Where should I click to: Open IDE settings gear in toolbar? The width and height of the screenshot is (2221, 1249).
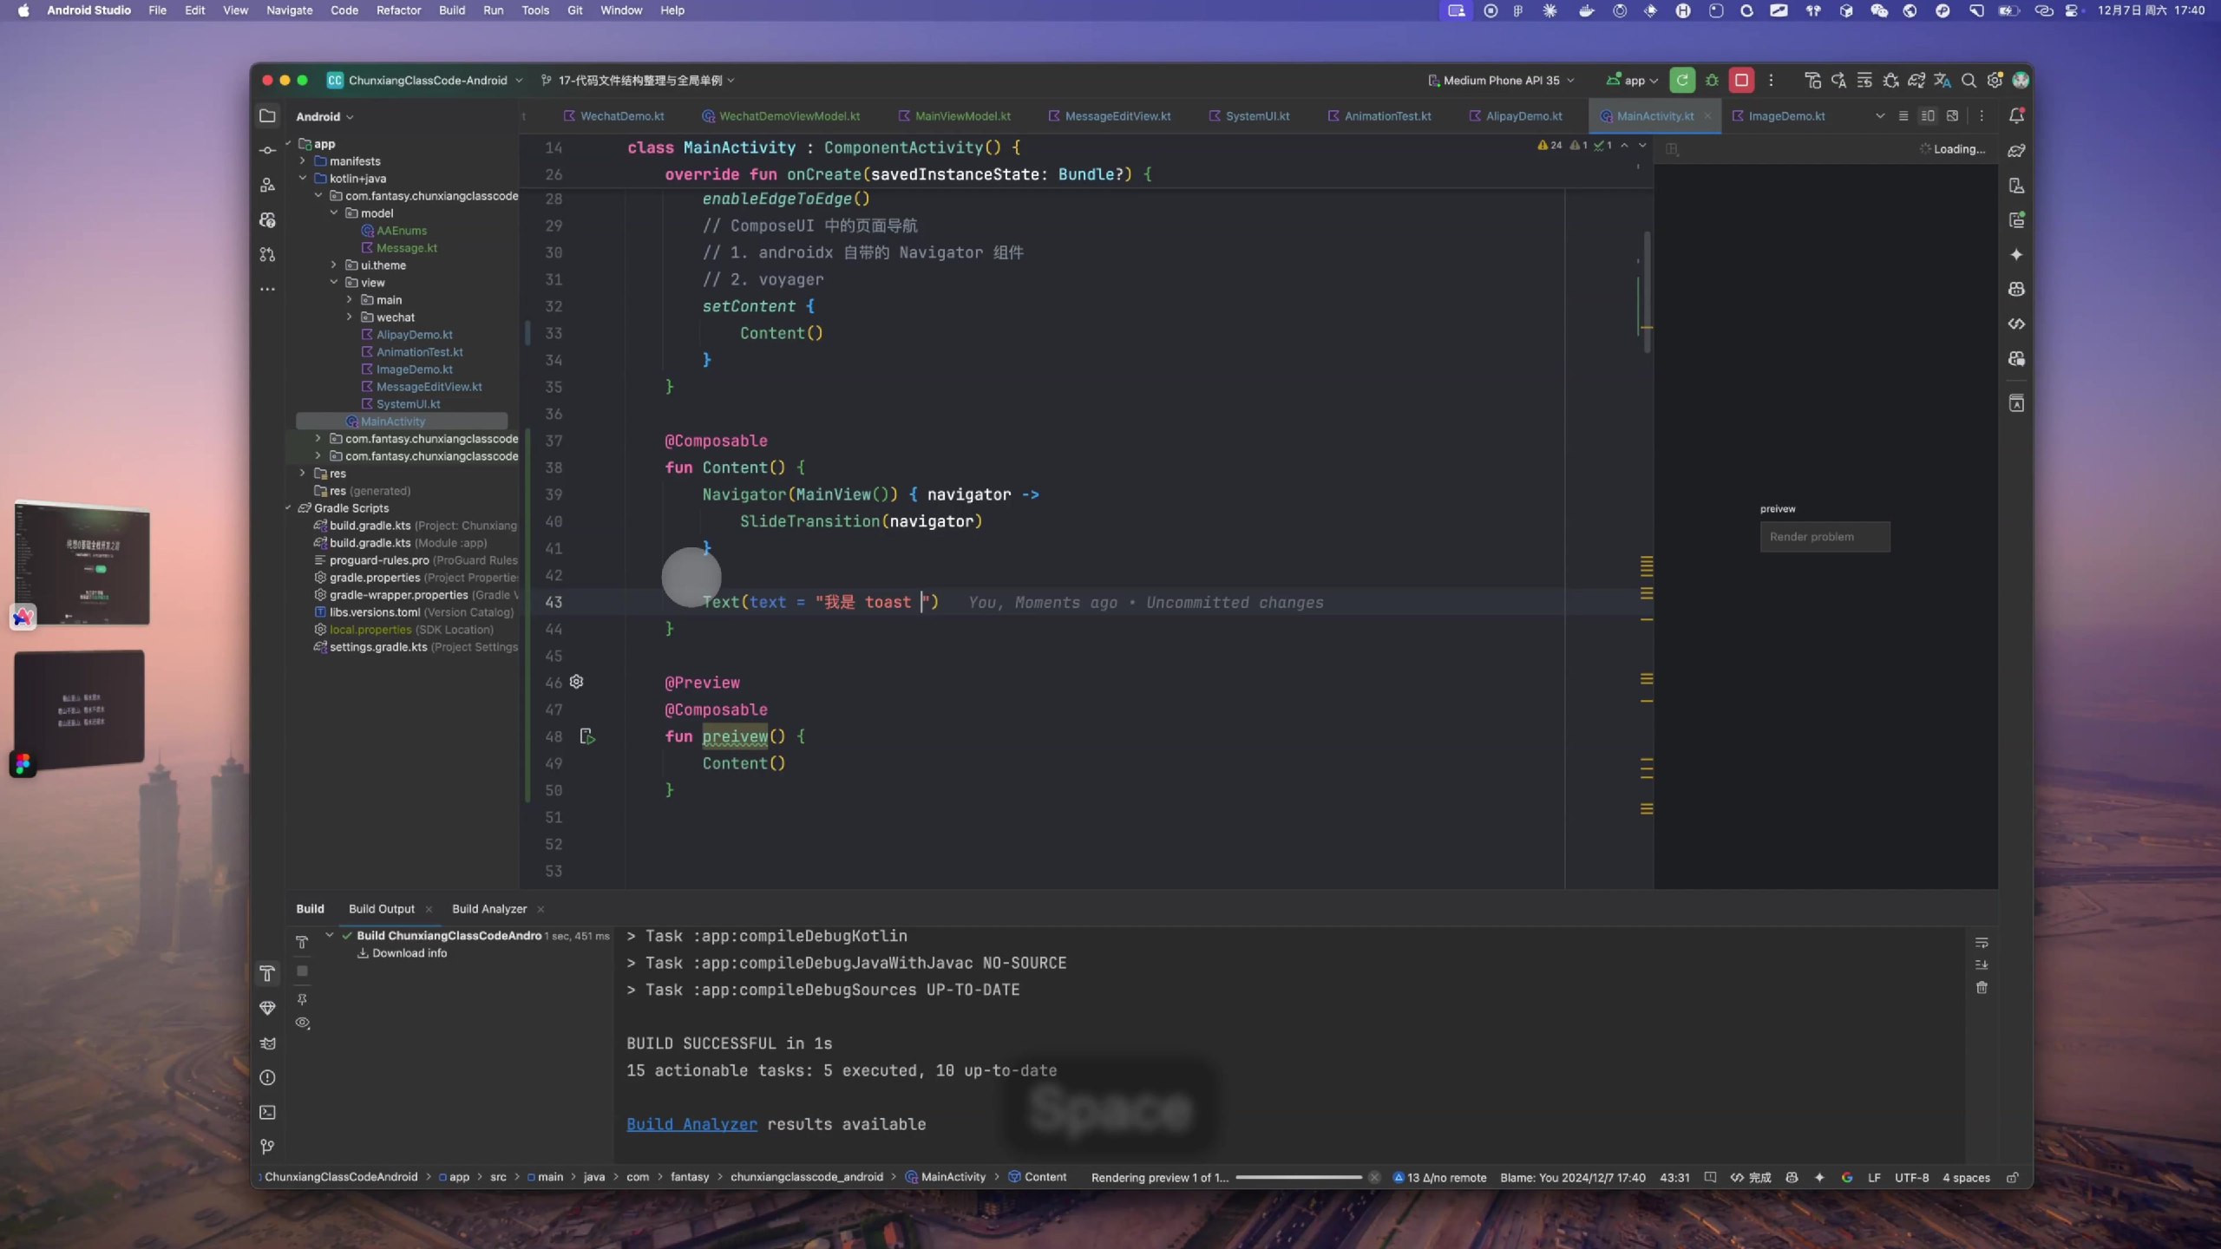(x=1995, y=80)
